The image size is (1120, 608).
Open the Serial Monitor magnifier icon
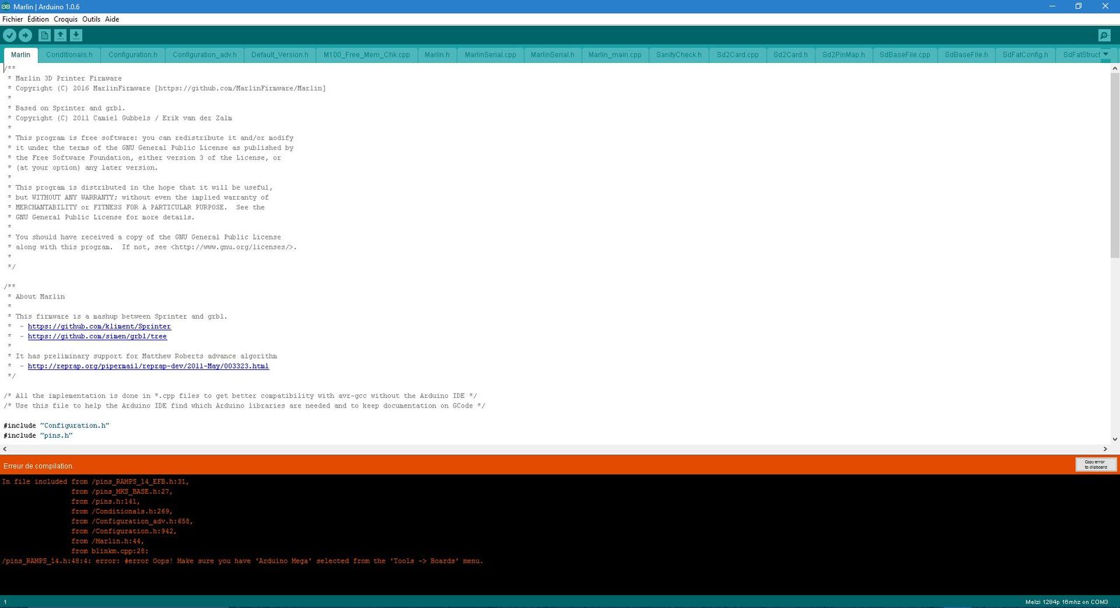click(x=1105, y=35)
